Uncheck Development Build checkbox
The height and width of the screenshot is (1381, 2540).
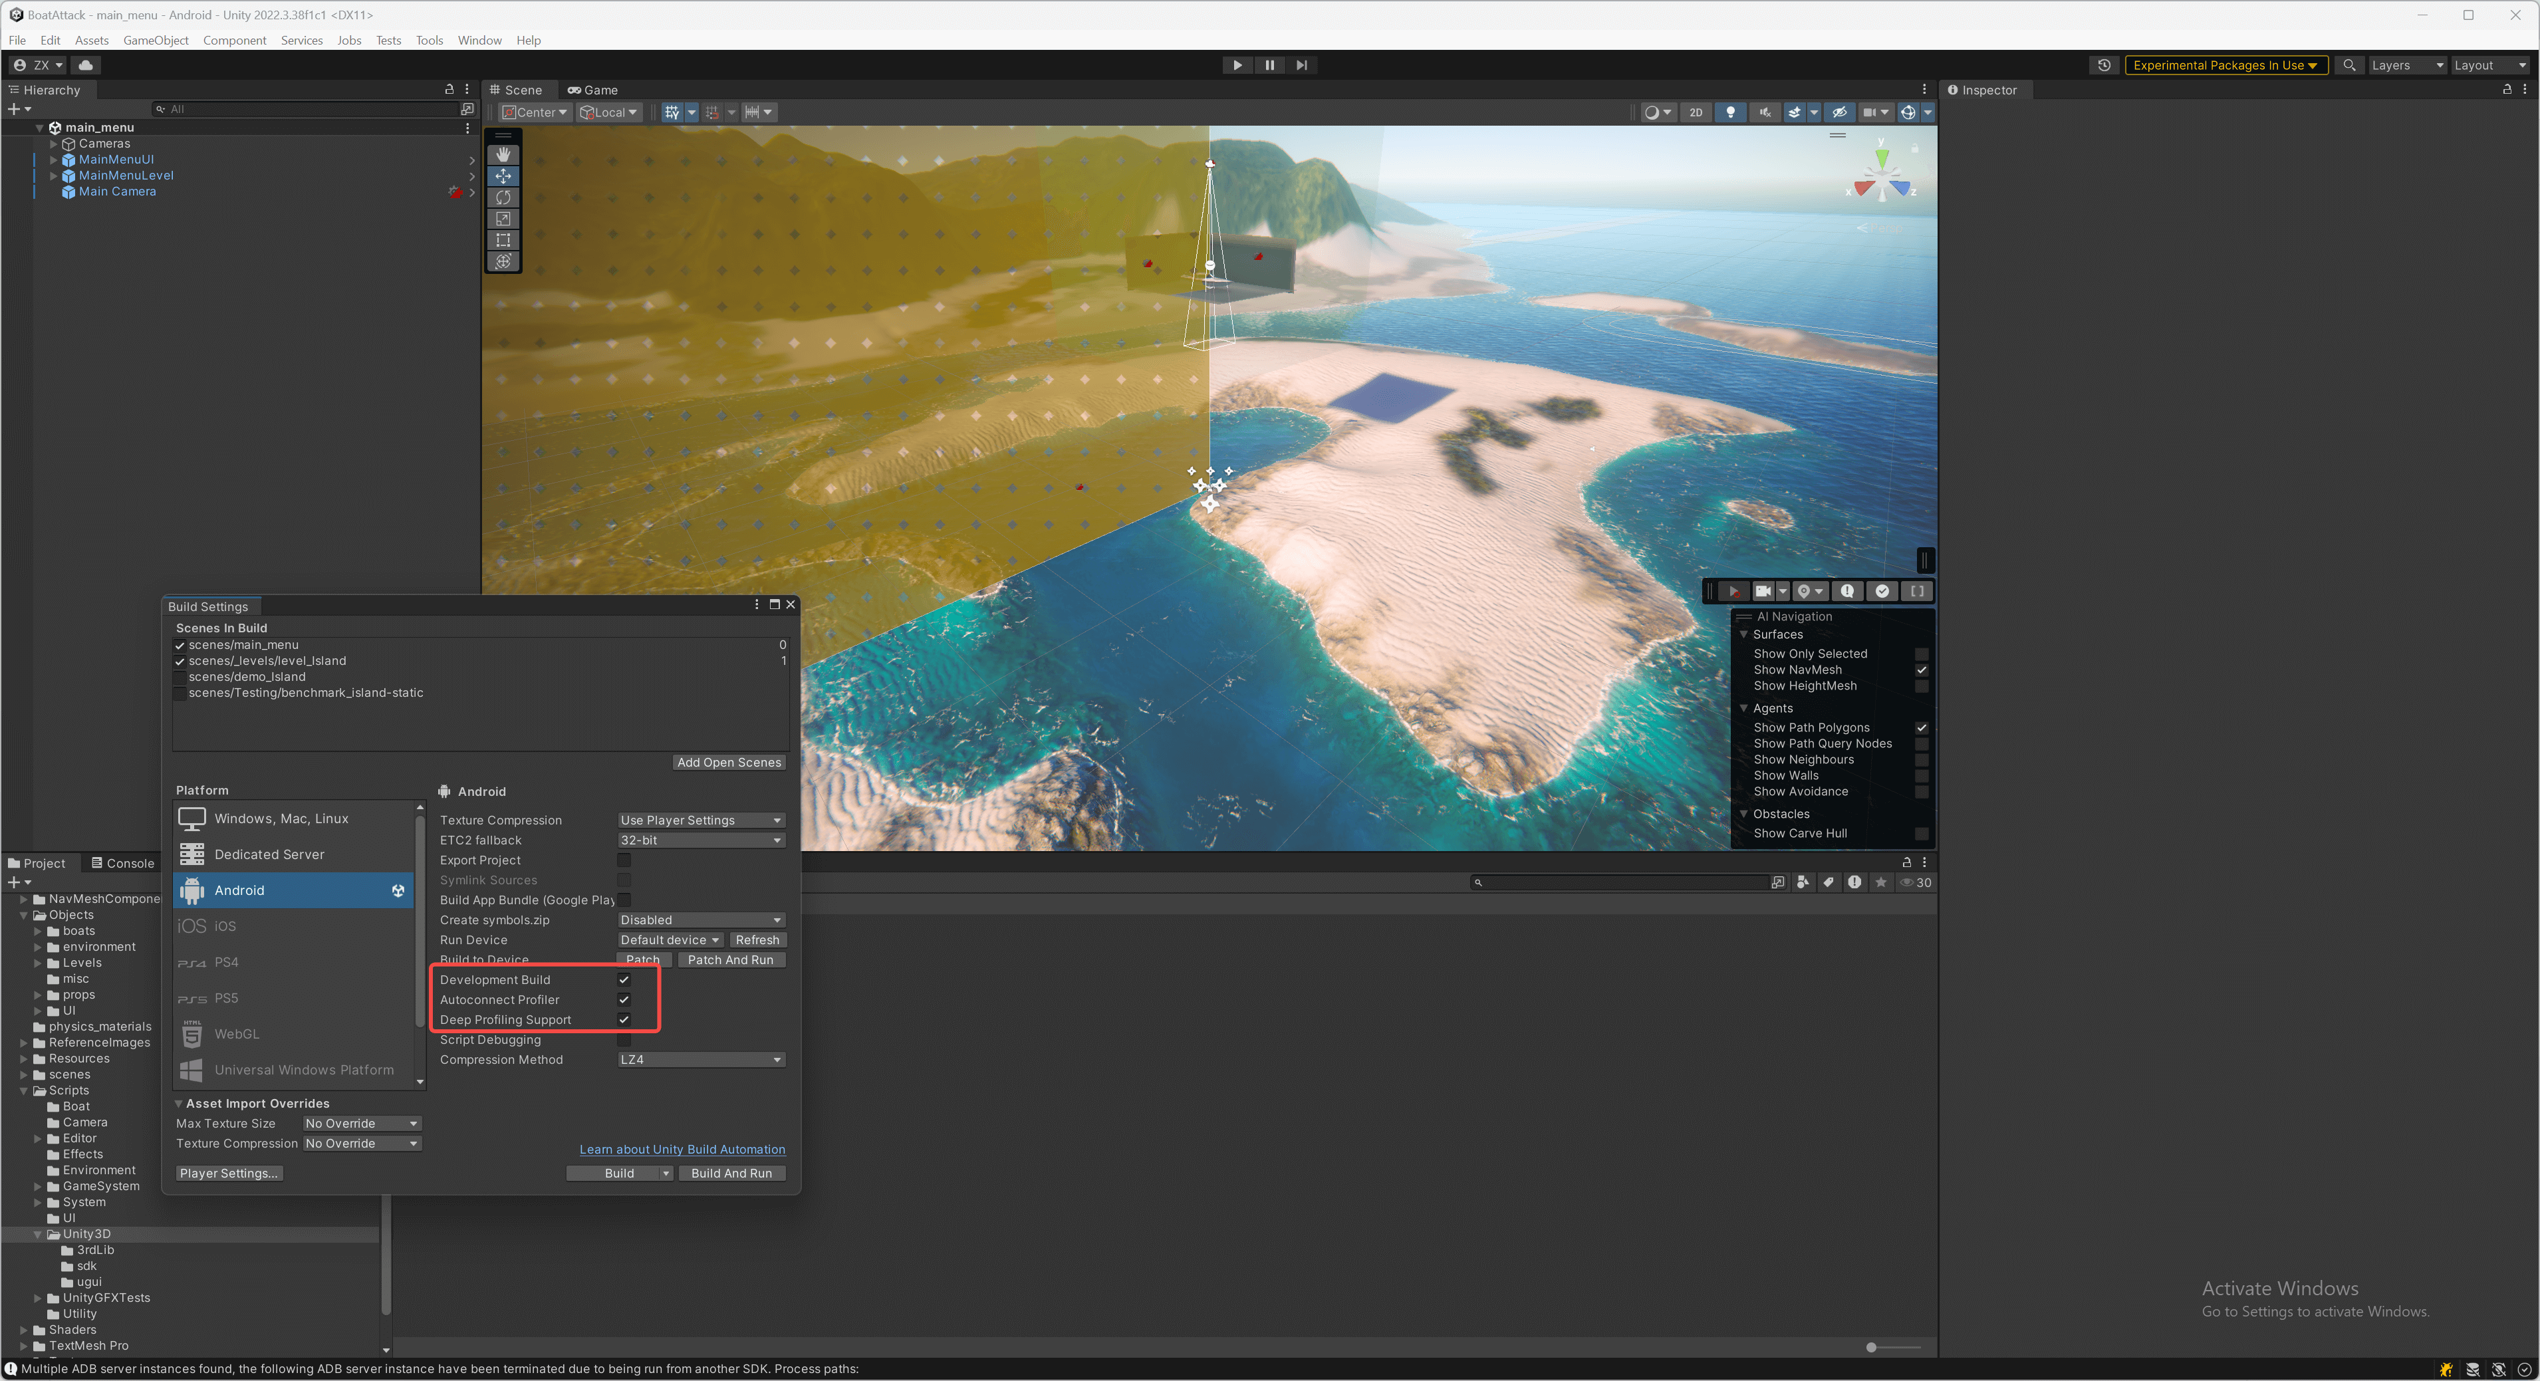624,980
